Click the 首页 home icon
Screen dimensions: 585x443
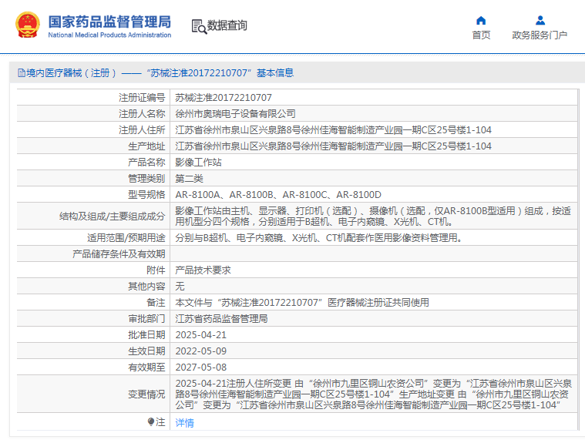481,20
